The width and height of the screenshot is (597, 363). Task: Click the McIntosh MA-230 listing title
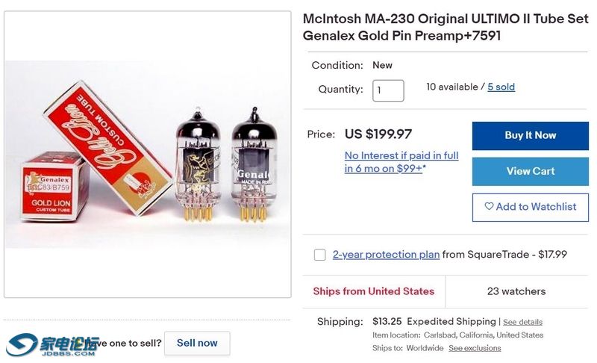pyautogui.click(x=446, y=27)
